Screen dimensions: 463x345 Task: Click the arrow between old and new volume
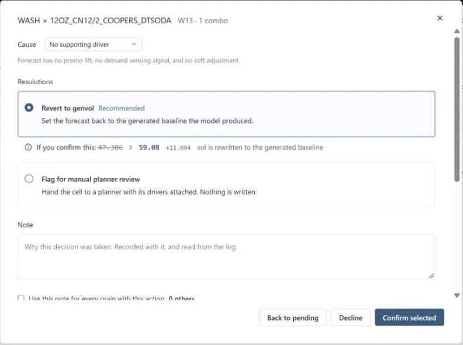point(130,147)
